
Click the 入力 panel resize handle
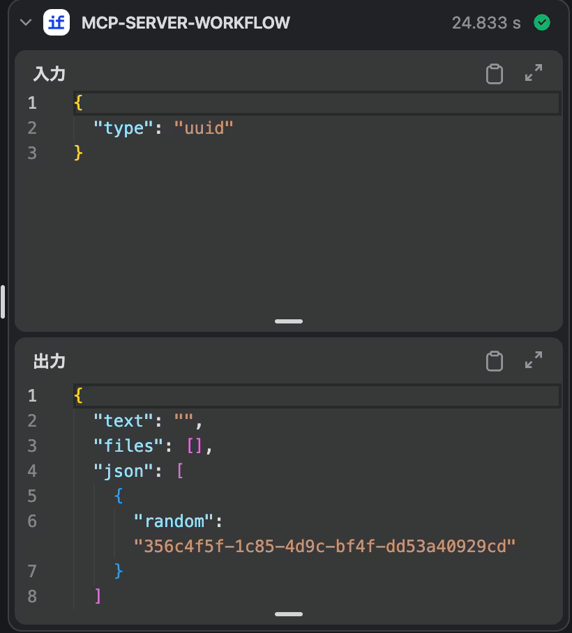click(288, 321)
